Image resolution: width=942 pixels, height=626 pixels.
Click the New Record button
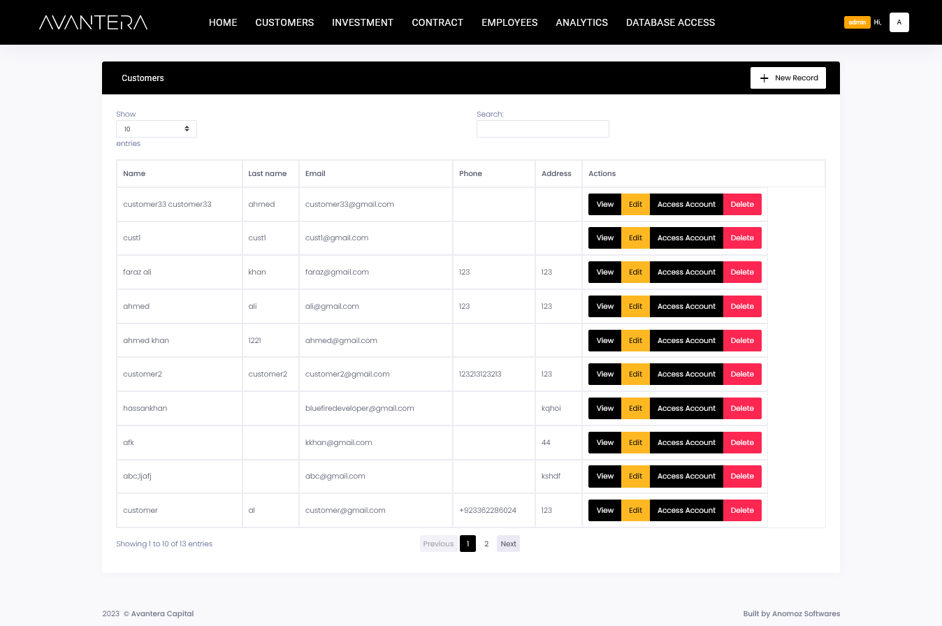(788, 78)
